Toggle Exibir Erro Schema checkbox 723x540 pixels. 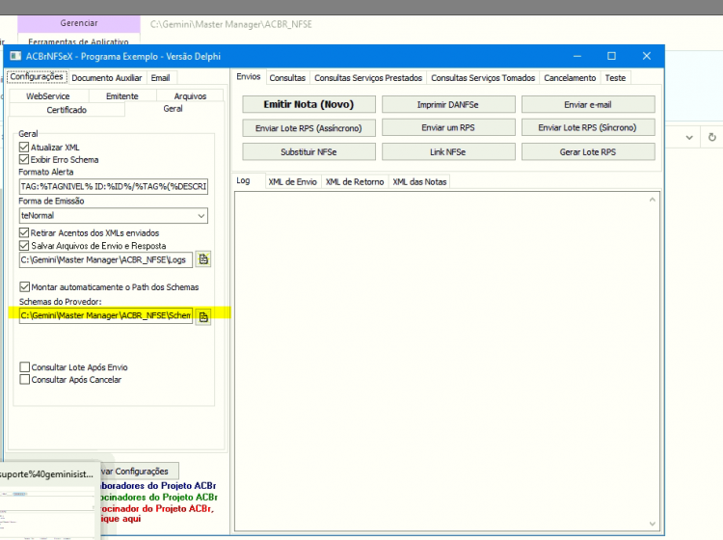coord(24,159)
